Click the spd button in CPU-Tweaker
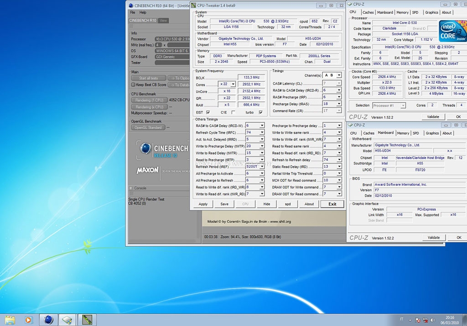 (x=288, y=204)
